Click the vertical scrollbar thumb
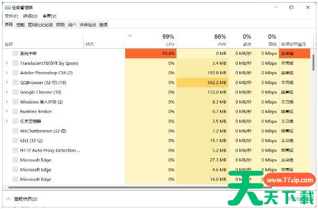The height and width of the screenshot is (209, 318). (313, 63)
